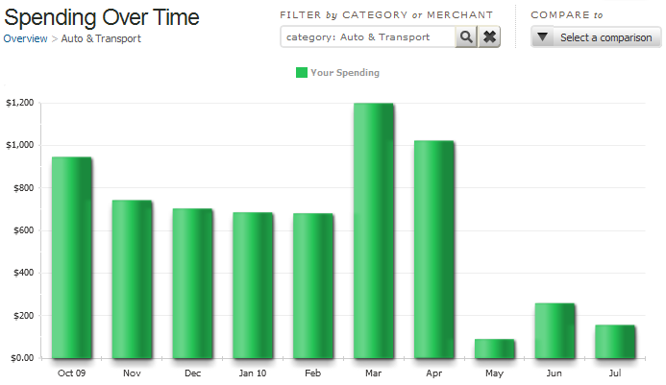This screenshot has height=385, width=666.
Task: Click the small May spending bar
Action: 494,349
